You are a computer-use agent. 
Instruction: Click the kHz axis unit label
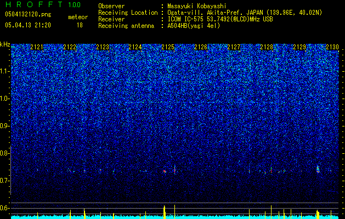5,44
